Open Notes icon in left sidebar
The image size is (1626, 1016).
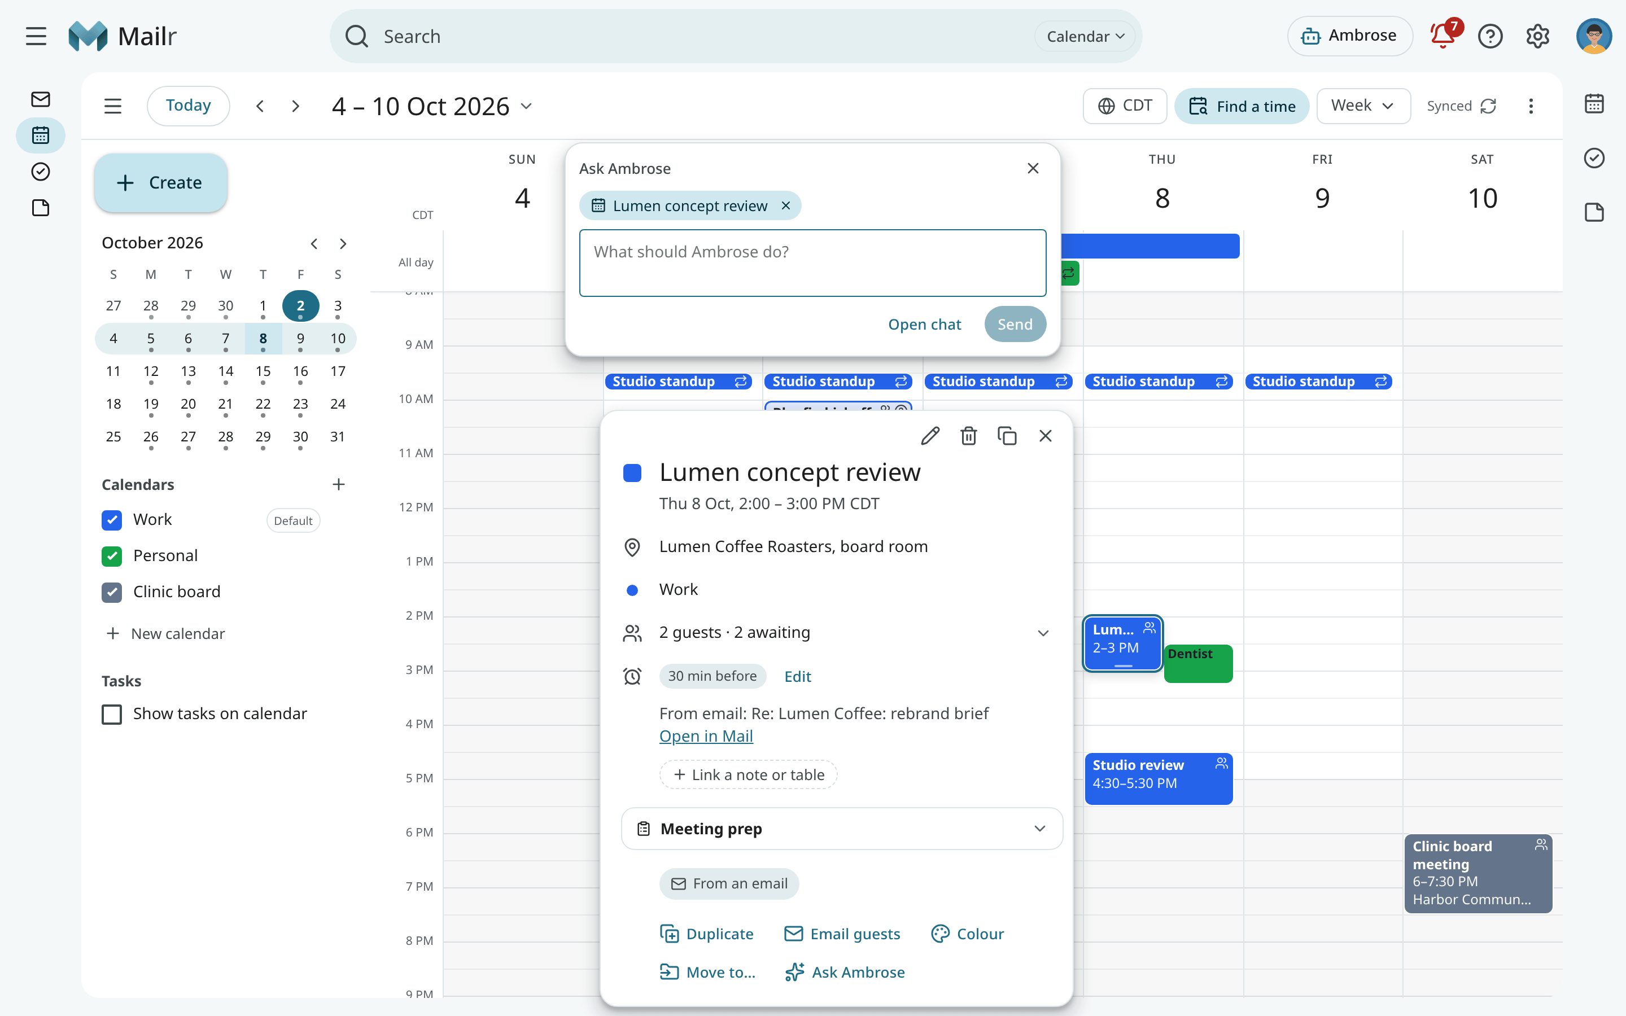click(x=40, y=208)
